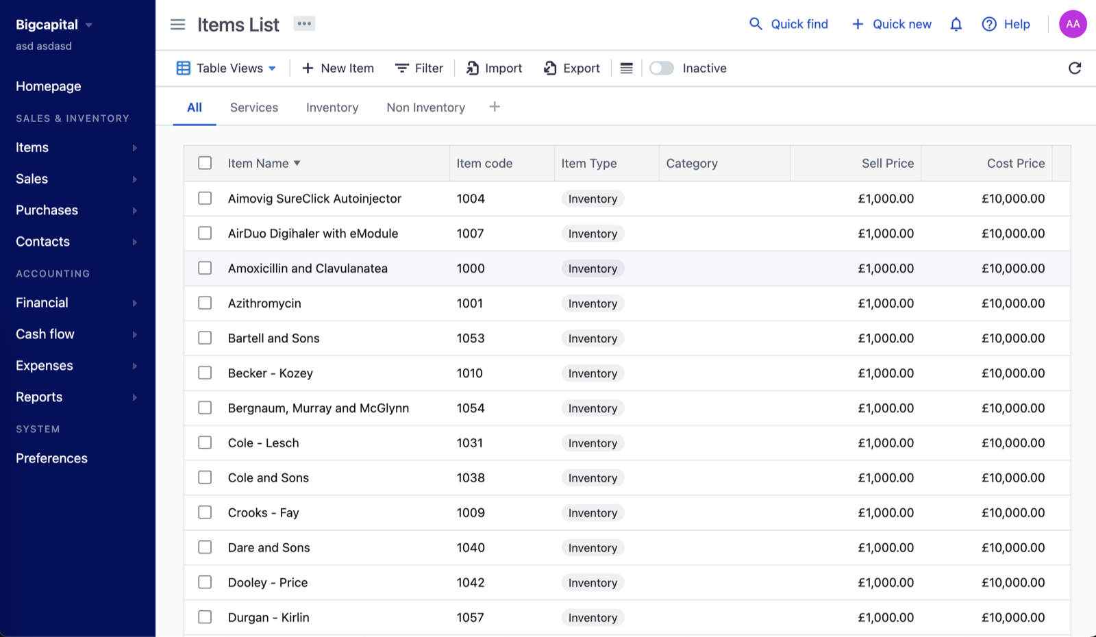
Task: Go to Homepage in sidebar
Action: (49, 86)
